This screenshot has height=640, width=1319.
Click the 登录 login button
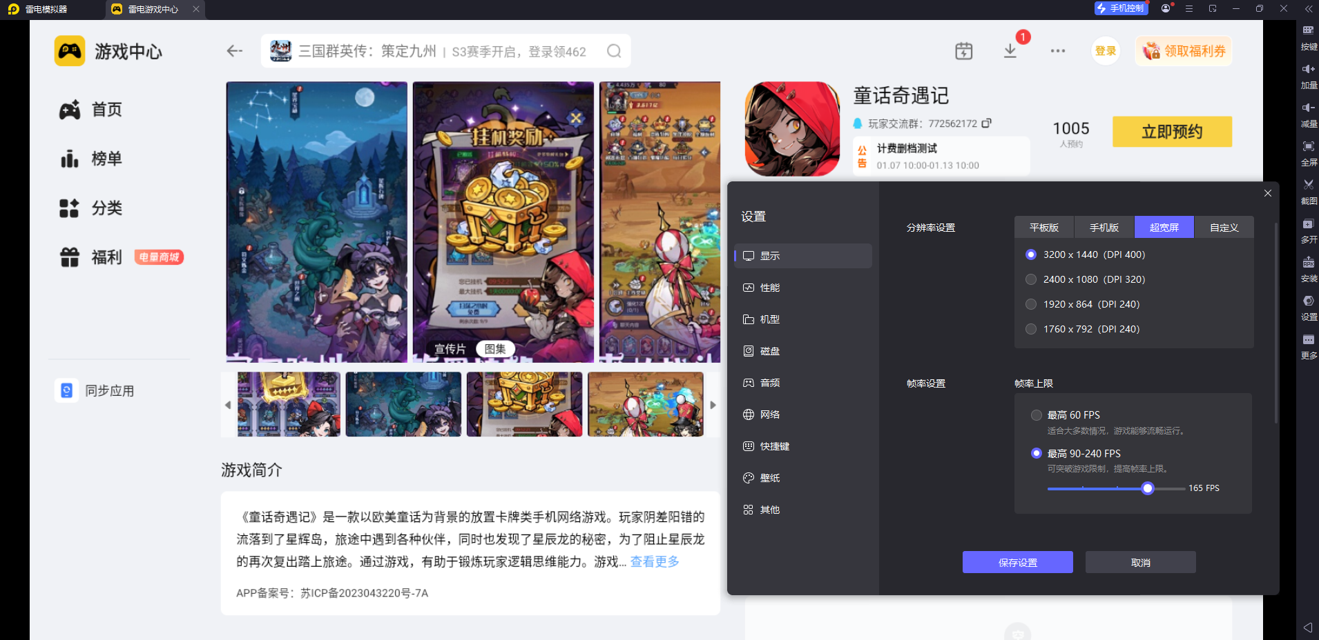coord(1106,51)
